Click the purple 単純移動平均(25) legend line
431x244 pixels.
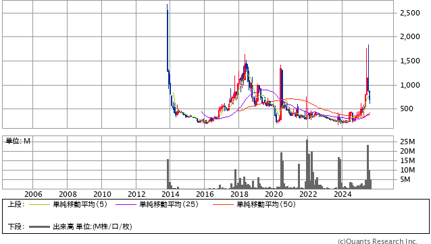[x=126, y=204]
